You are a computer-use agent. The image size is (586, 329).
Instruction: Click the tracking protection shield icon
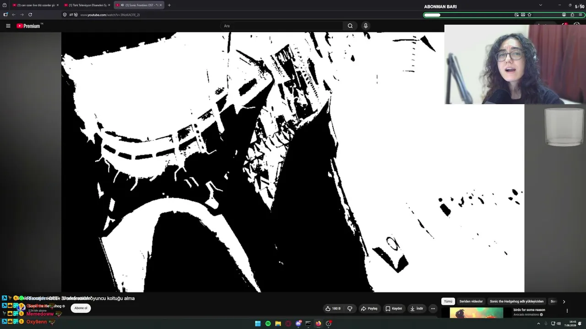(65, 15)
